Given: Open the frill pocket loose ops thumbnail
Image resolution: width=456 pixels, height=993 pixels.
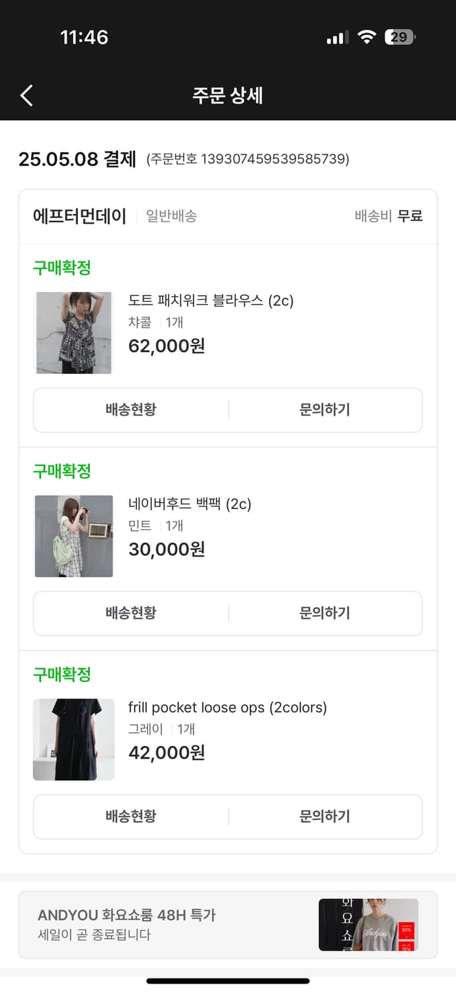Looking at the screenshot, I should [x=73, y=739].
